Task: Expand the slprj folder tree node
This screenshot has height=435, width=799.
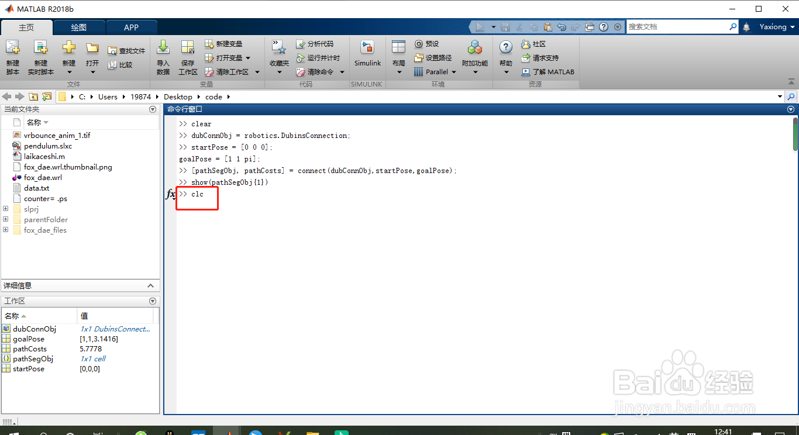Action: click(x=6, y=209)
